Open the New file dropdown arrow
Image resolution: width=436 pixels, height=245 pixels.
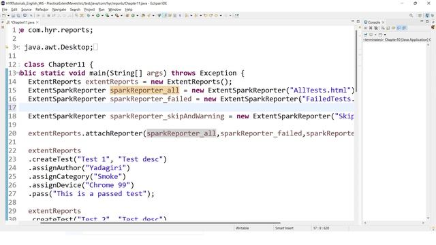8,16
